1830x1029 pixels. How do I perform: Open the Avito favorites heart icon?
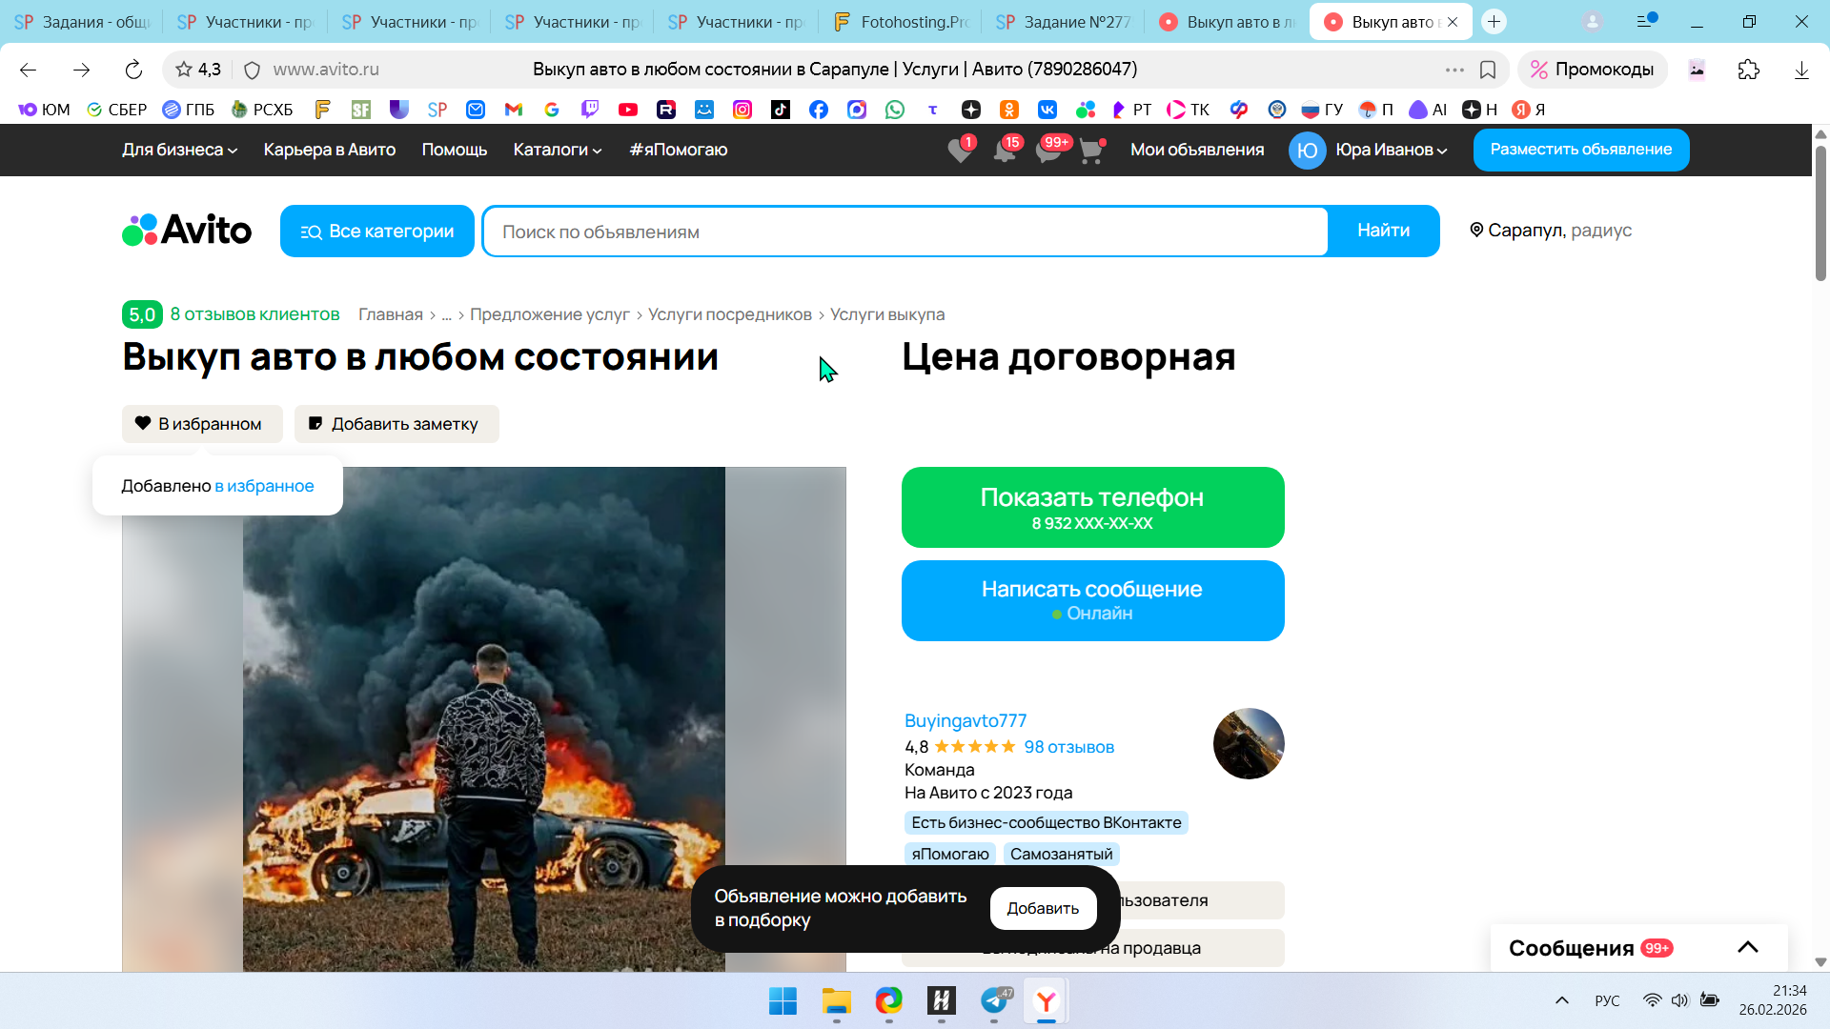click(x=960, y=151)
